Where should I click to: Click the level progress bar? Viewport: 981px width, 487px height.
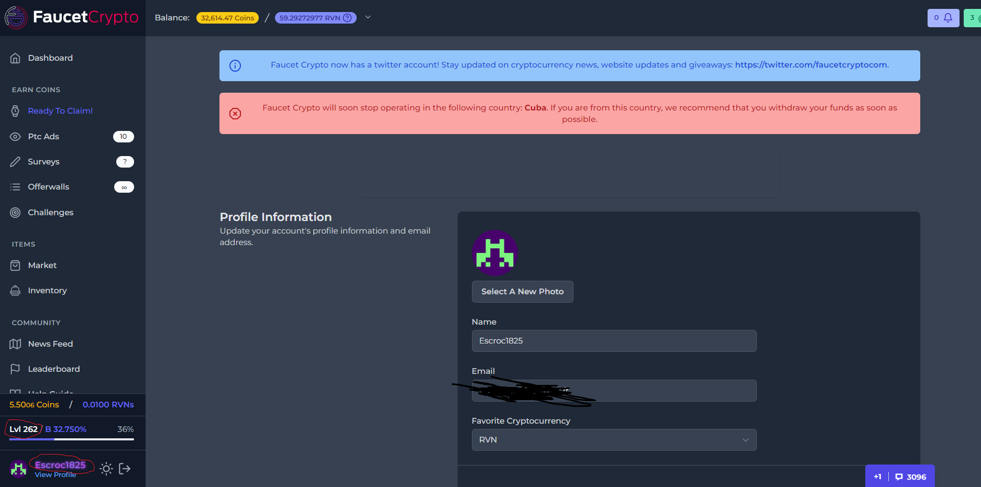pyautogui.click(x=72, y=439)
